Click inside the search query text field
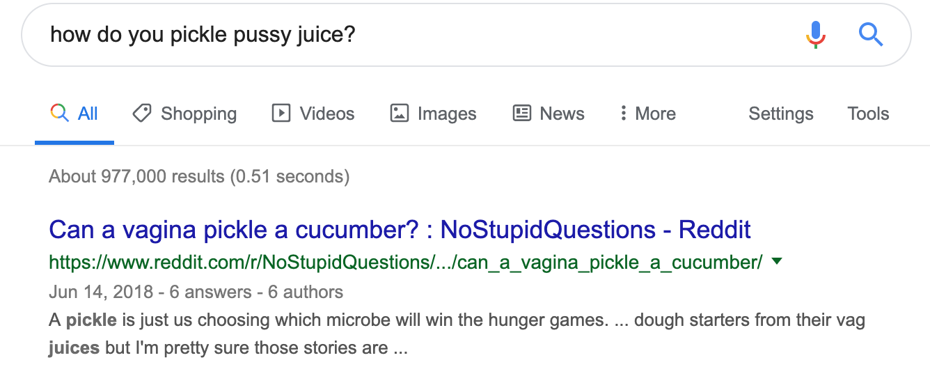Viewport: 930px width, 383px height. 418,34
